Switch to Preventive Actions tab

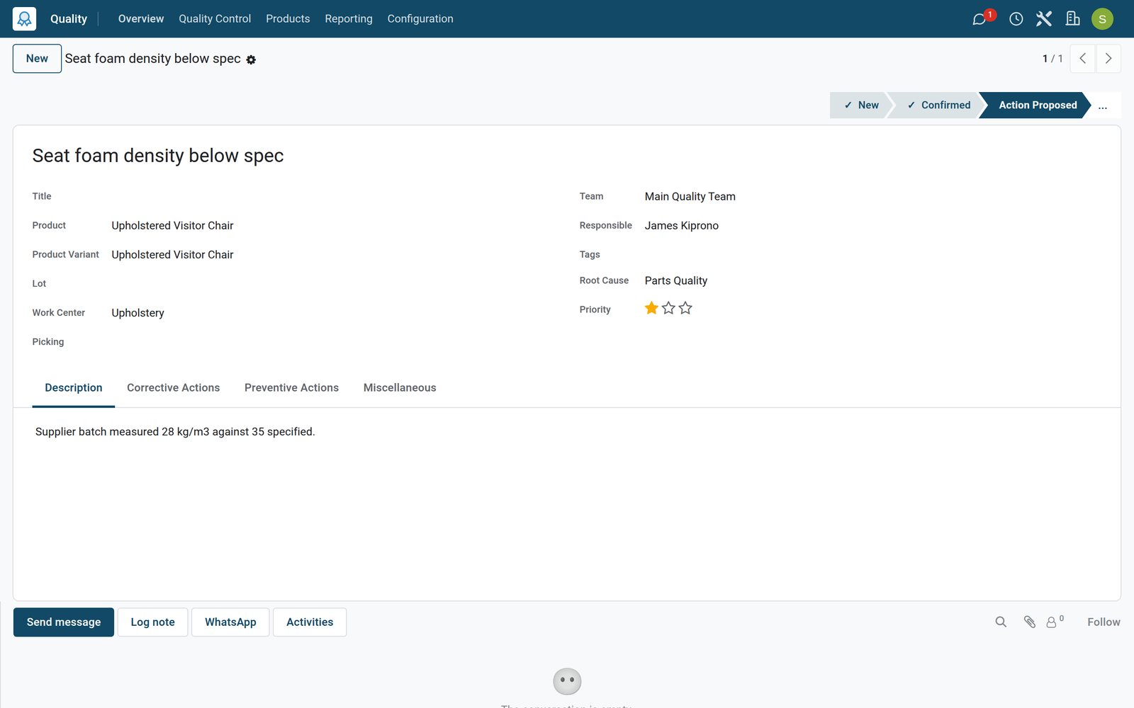coord(291,388)
